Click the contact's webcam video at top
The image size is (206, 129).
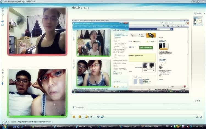pos(37,31)
